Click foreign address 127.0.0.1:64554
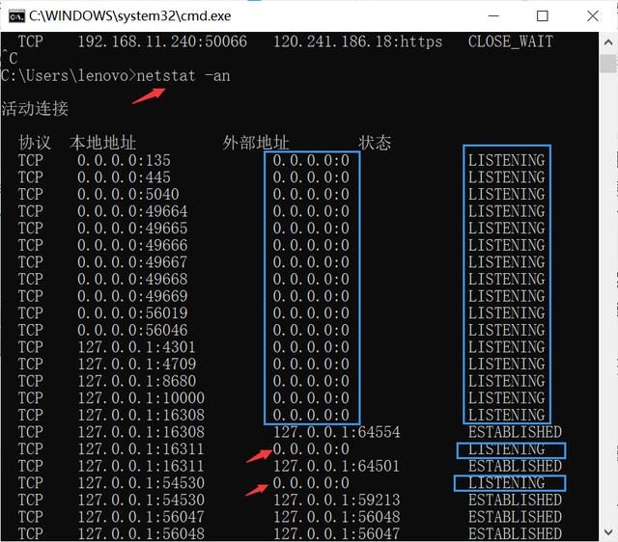The image size is (618, 542). (337, 432)
